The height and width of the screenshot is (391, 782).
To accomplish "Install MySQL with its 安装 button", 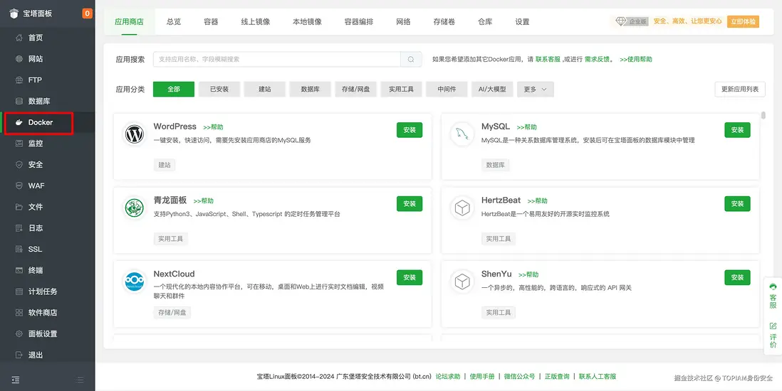I will [x=737, y=130].
